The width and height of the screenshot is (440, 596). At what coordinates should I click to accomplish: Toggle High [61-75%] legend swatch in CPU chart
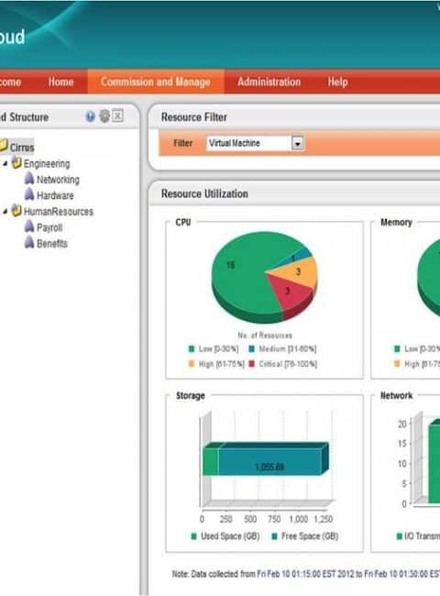tap(192, 364)
